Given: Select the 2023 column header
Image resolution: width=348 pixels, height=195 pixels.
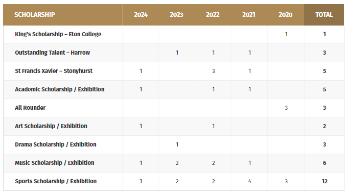Looking at the screenshot, I should [x=176, y=15].
